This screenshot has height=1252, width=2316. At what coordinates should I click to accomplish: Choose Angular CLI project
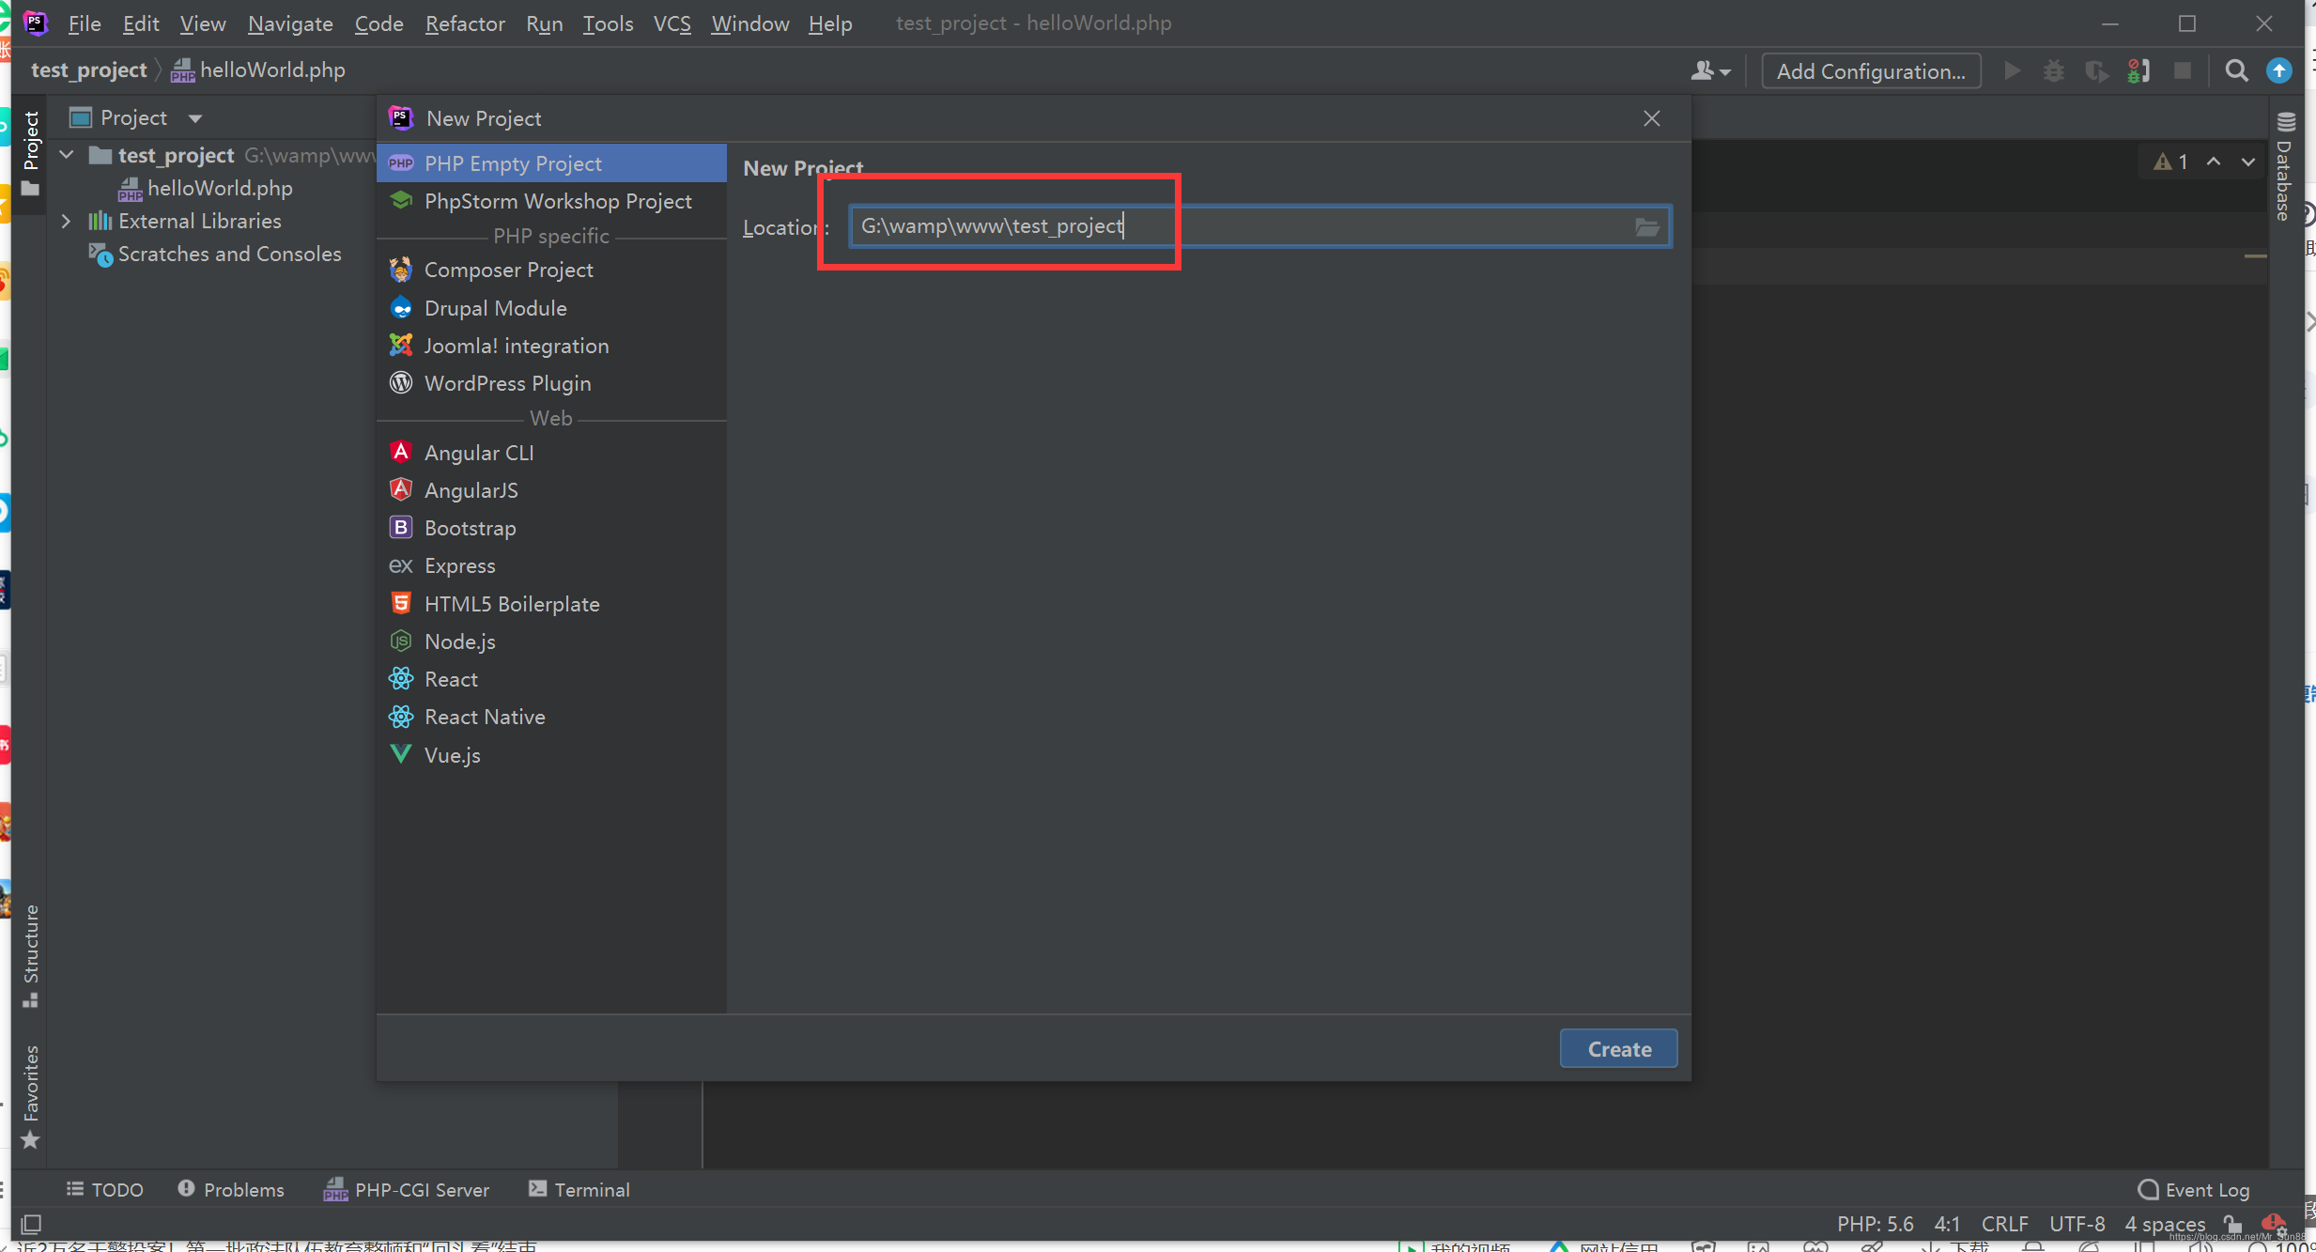point(551,453)
